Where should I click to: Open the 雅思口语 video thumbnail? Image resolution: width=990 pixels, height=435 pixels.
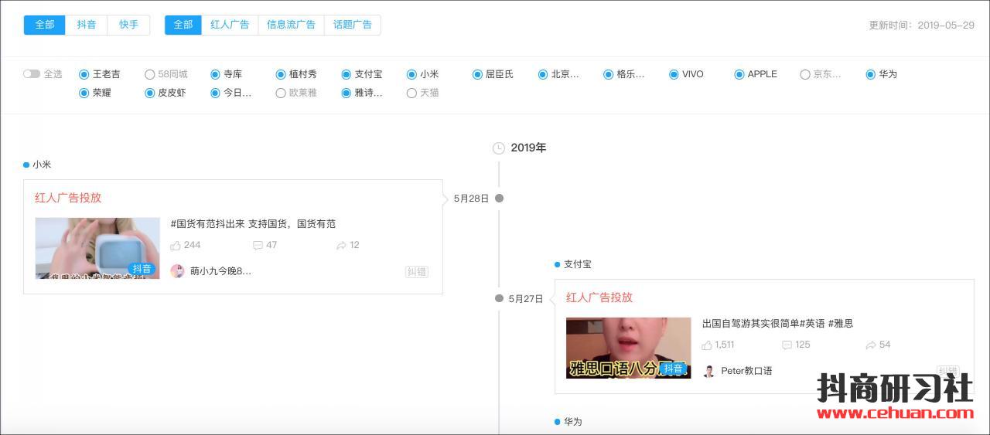pos(629,348)
